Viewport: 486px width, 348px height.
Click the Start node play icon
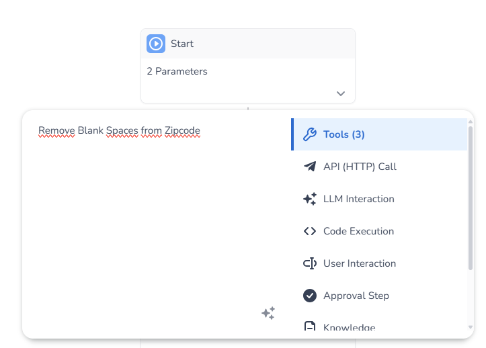click(156, 44)
